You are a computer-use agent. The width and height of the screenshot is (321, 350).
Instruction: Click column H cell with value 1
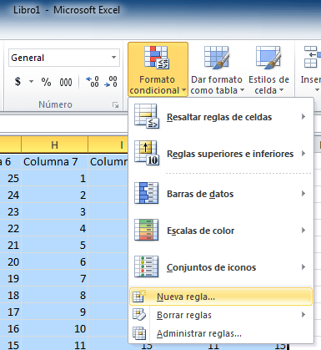(x=54, y=178)
